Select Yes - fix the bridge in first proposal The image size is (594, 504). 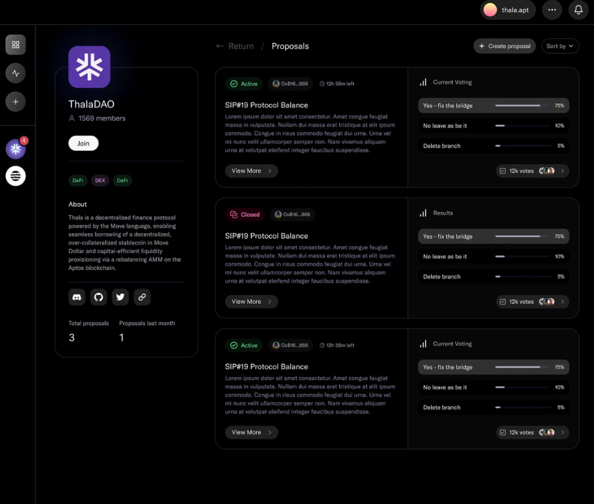point(493,106)
